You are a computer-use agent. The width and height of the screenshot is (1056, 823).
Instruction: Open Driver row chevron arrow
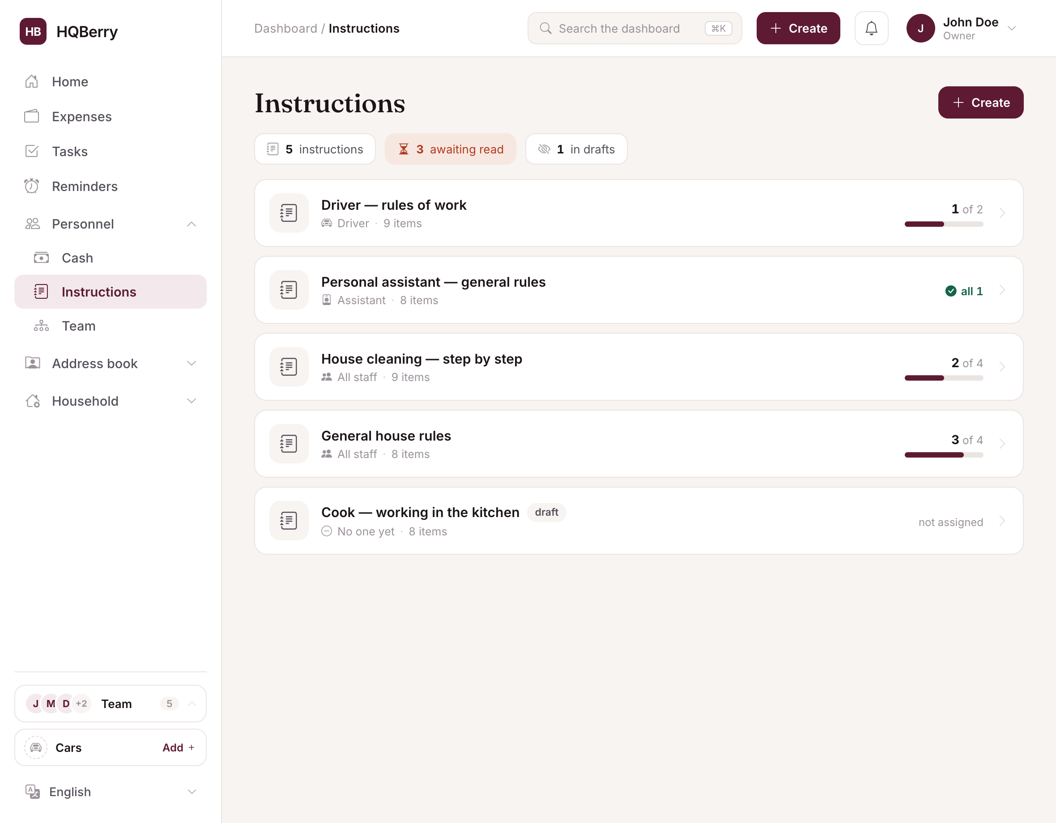click(x=1002, y=213)
